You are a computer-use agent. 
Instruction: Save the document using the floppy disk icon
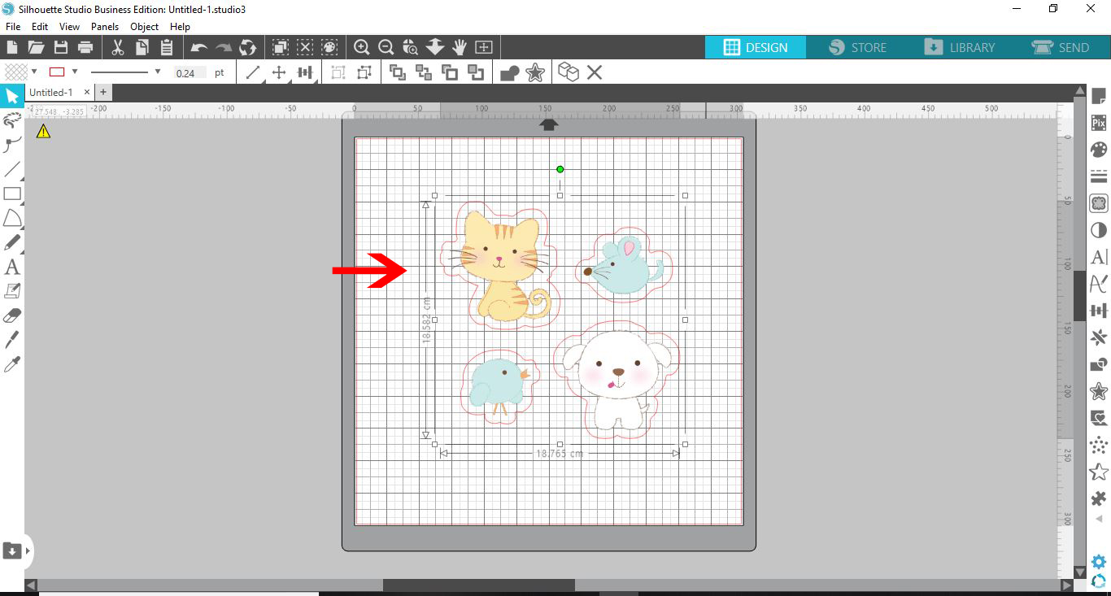pyautogui.click(x=60, y=47)
